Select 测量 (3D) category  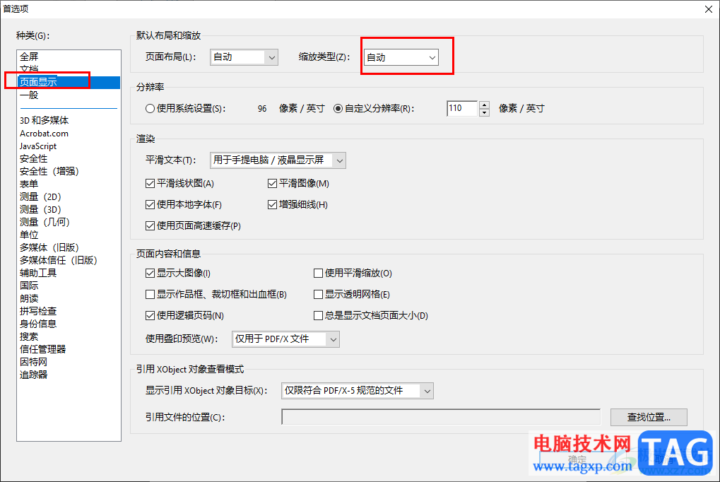coord(40,209)
